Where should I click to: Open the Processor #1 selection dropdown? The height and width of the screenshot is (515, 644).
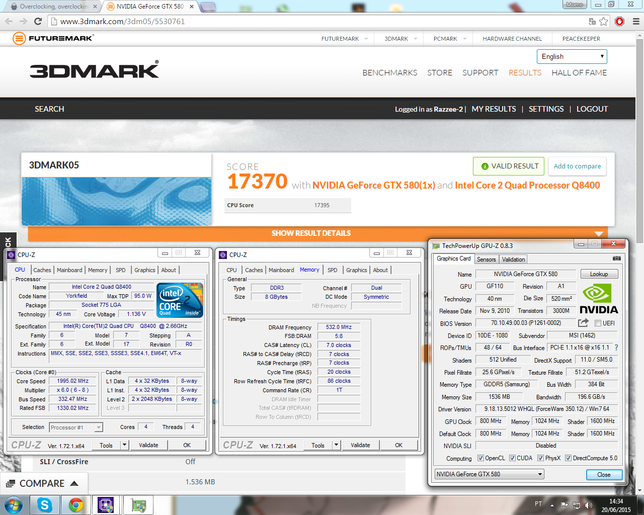point(76,427)
